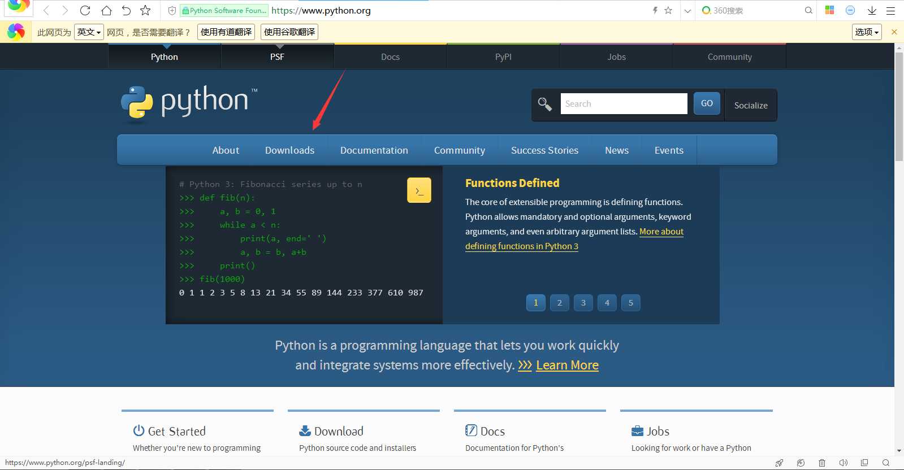Select the PSF top-level tab
The image size is (904, 470).
[278, 56]
